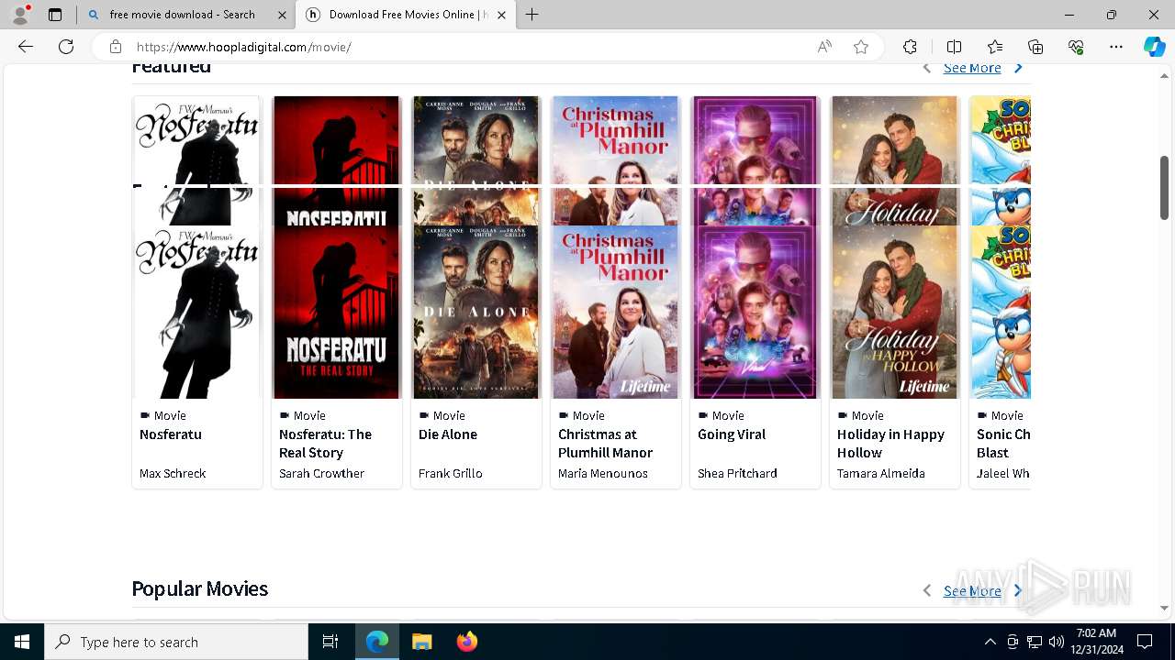Click the "Going Viral" title text
This screenshot has height=660, width=1175.
coord(732,434)
